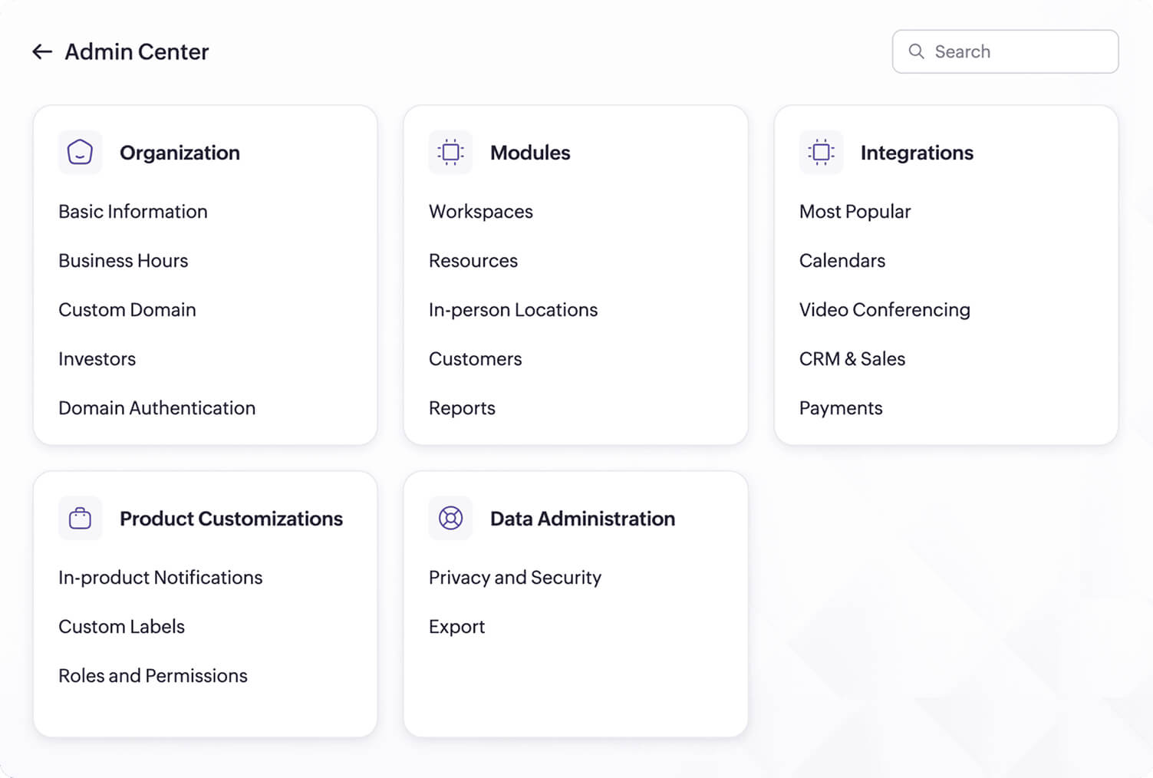Click the Data Administration lifebuoy icon

pos(450,518)
